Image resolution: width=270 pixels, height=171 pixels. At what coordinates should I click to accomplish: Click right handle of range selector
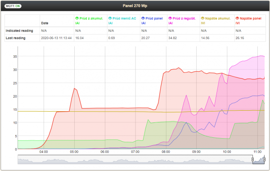265,159
